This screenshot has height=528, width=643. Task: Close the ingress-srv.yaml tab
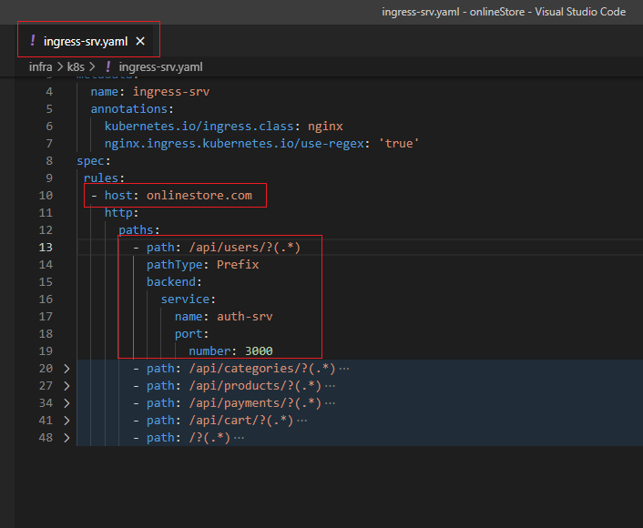click(x=139, y=41)
